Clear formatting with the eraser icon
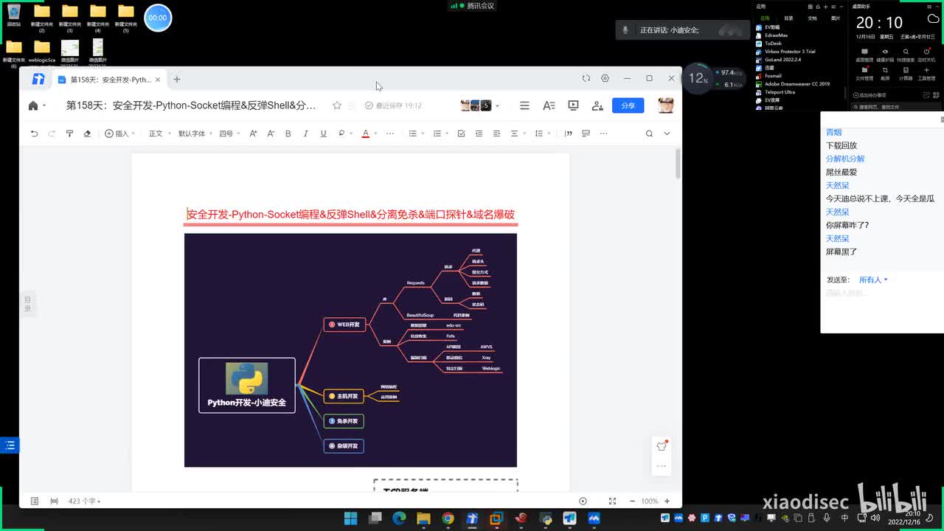 [87, 133]
